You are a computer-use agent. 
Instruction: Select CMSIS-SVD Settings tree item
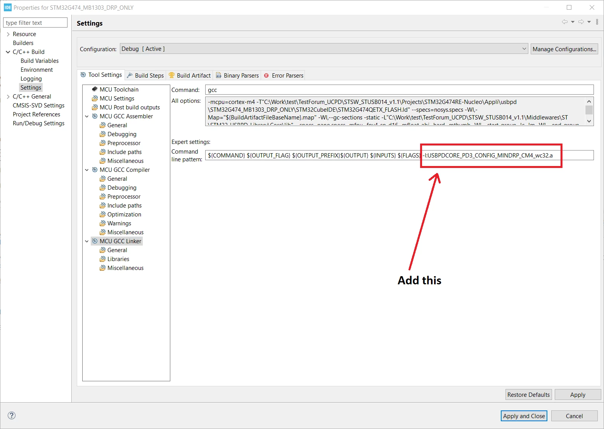38,106
